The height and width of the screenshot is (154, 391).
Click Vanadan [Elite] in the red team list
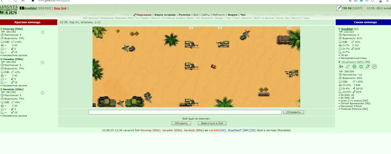click(x=13, y=59)
